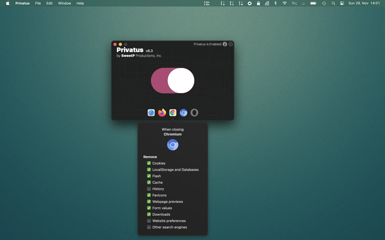Select the Firefox browser icon
This screenshot has width=385, height=240.
pyautogui.click(x=162, y=113)
